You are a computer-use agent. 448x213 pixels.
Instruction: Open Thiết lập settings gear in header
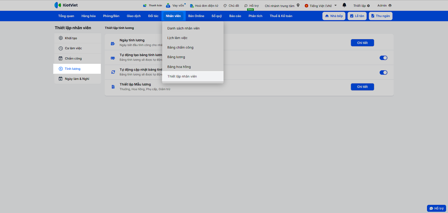[x=361, y=6]
